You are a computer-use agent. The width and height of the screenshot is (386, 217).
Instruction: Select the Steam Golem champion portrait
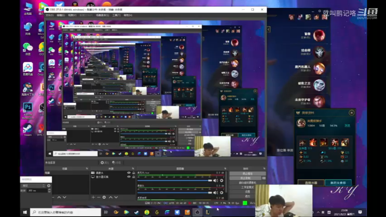click(x=319, y=68)
